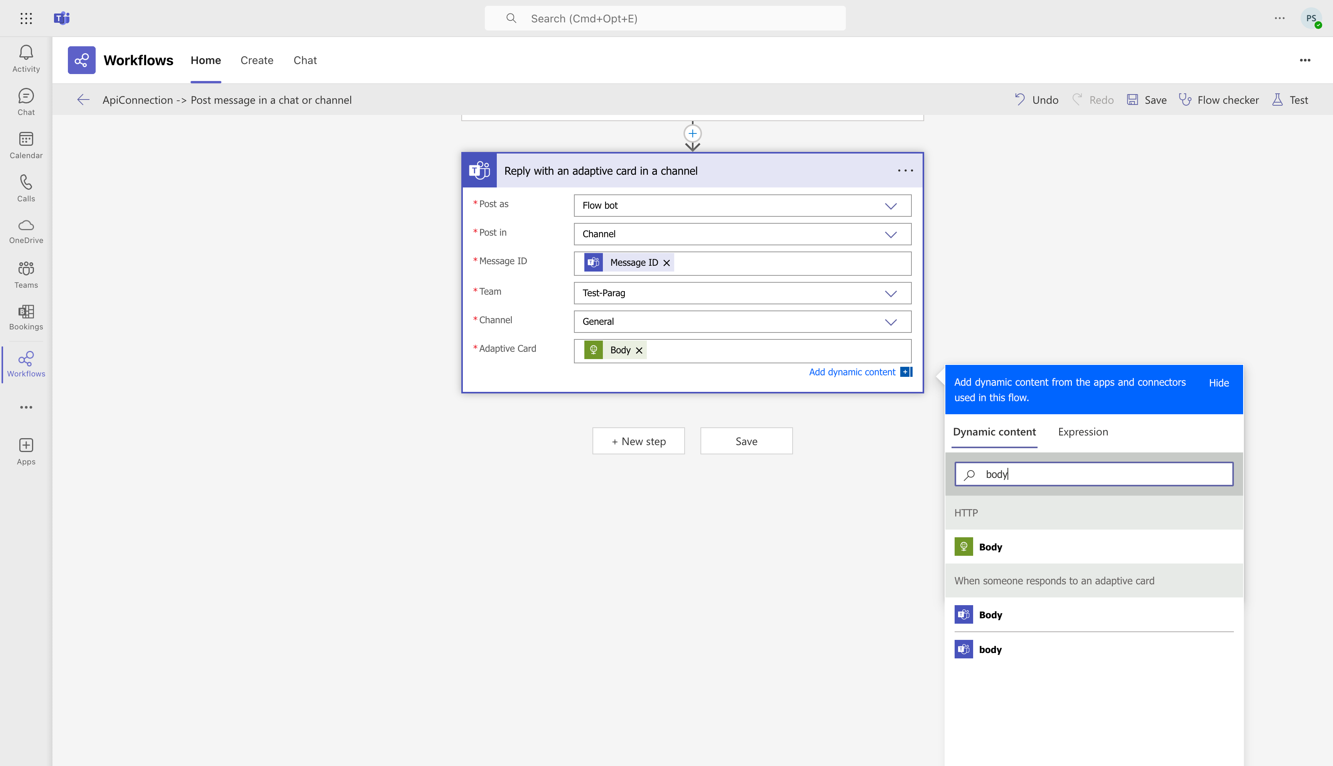Click the dynamic content search box

click(1093, 474)
